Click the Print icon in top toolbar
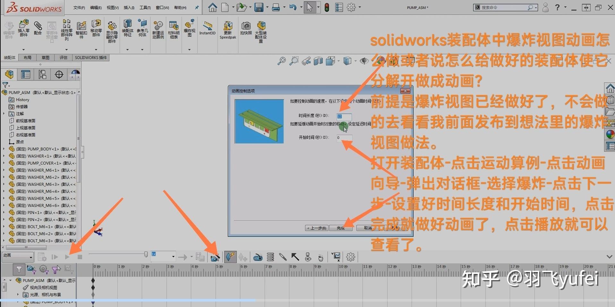This screenshot has height=307, width=615. click(x=276, y=7)
